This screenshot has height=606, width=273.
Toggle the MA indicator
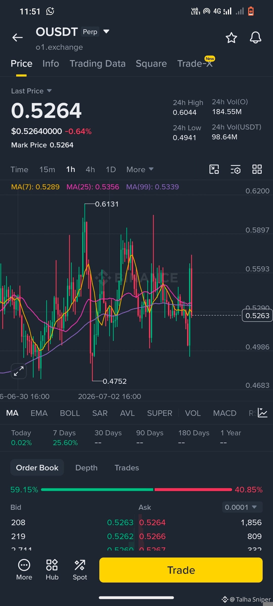[x=12, y=413]
